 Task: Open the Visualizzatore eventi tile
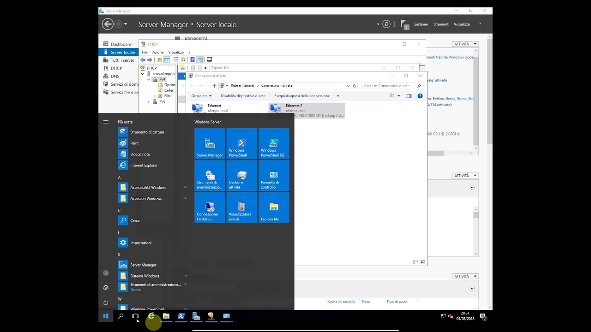(241, 207)
